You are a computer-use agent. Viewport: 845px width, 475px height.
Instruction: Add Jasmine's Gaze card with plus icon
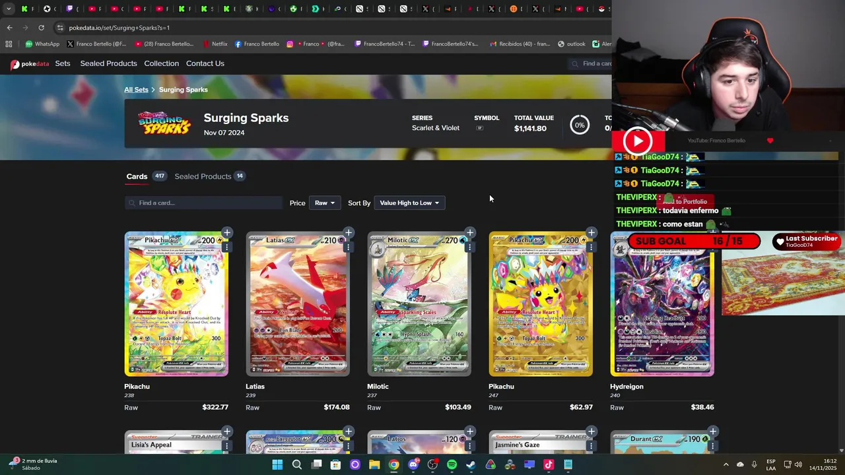tap(591, 431)
